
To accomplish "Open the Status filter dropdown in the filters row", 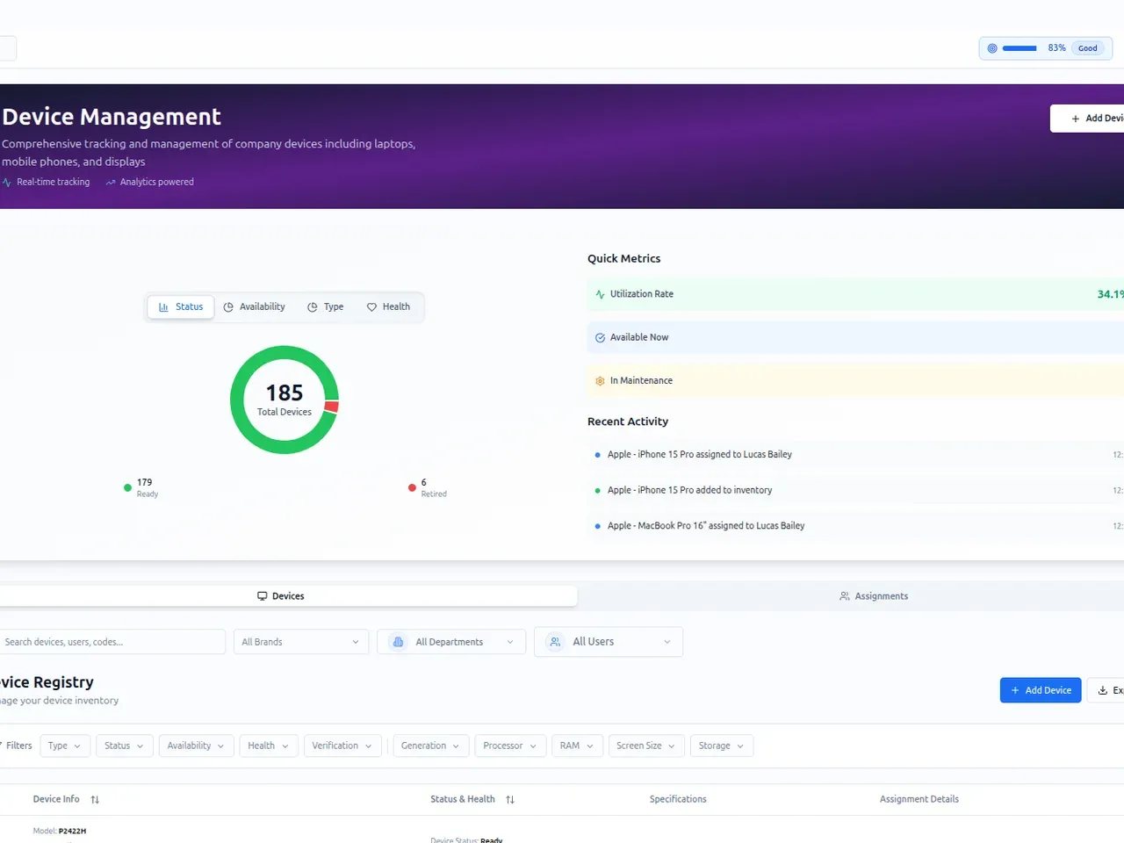I will point(124,746).
